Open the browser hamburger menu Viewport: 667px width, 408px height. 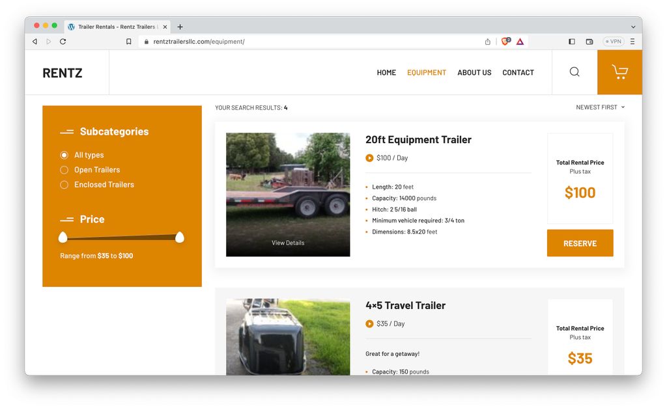632,42
